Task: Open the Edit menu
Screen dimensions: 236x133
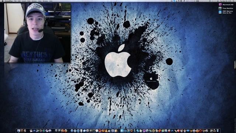Action: click(x=19, y=1)
